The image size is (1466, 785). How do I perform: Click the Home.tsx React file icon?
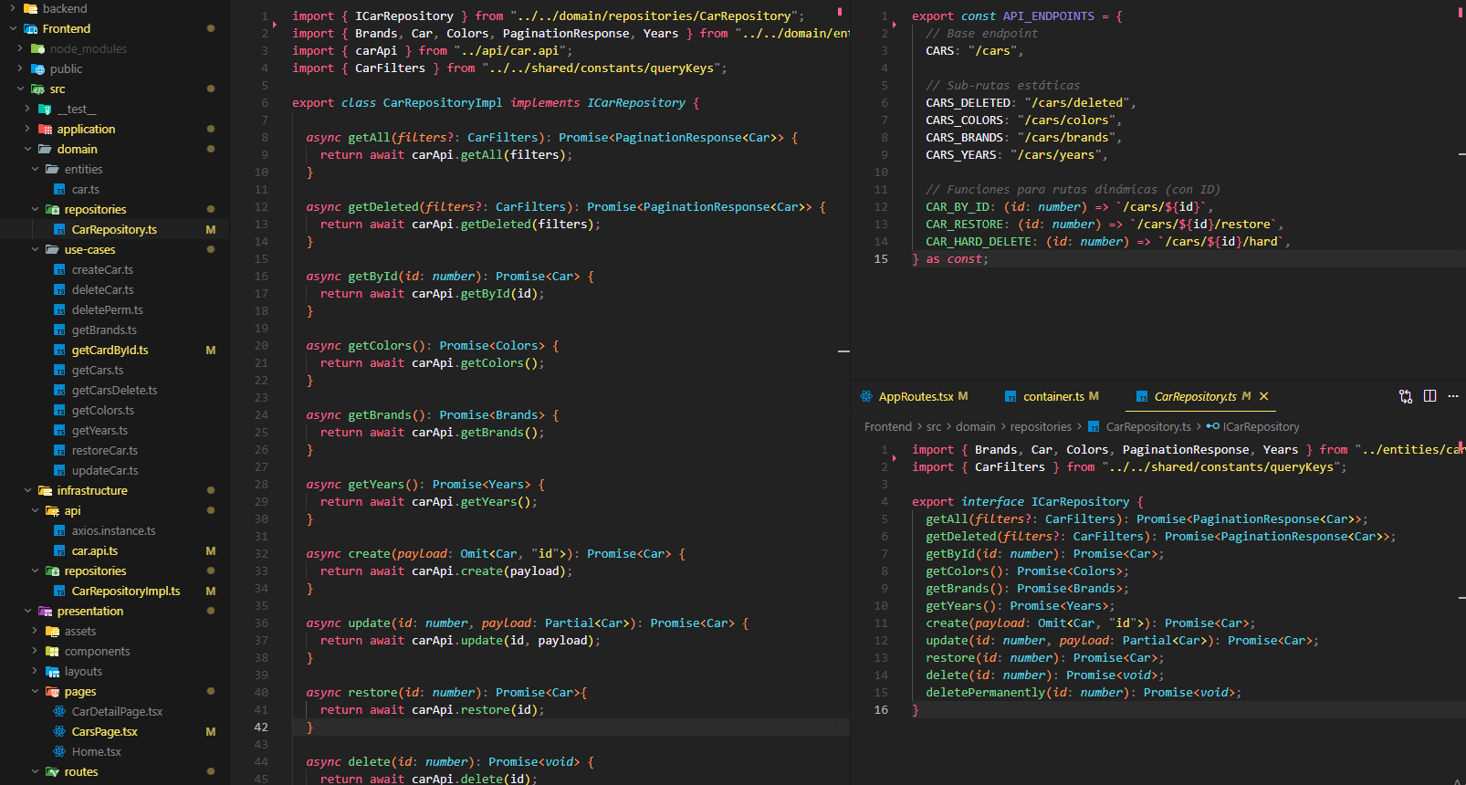click(x=59, y=752)
